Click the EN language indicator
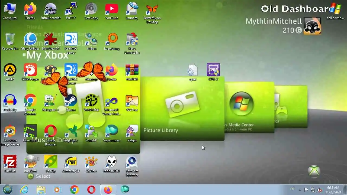347x195 pixels. tap(292, 189)
